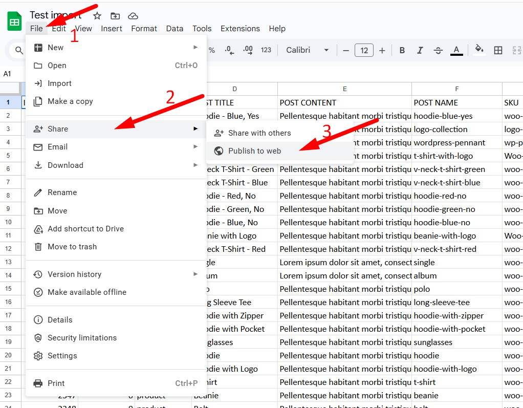Select Share with others option

[259, 133]
